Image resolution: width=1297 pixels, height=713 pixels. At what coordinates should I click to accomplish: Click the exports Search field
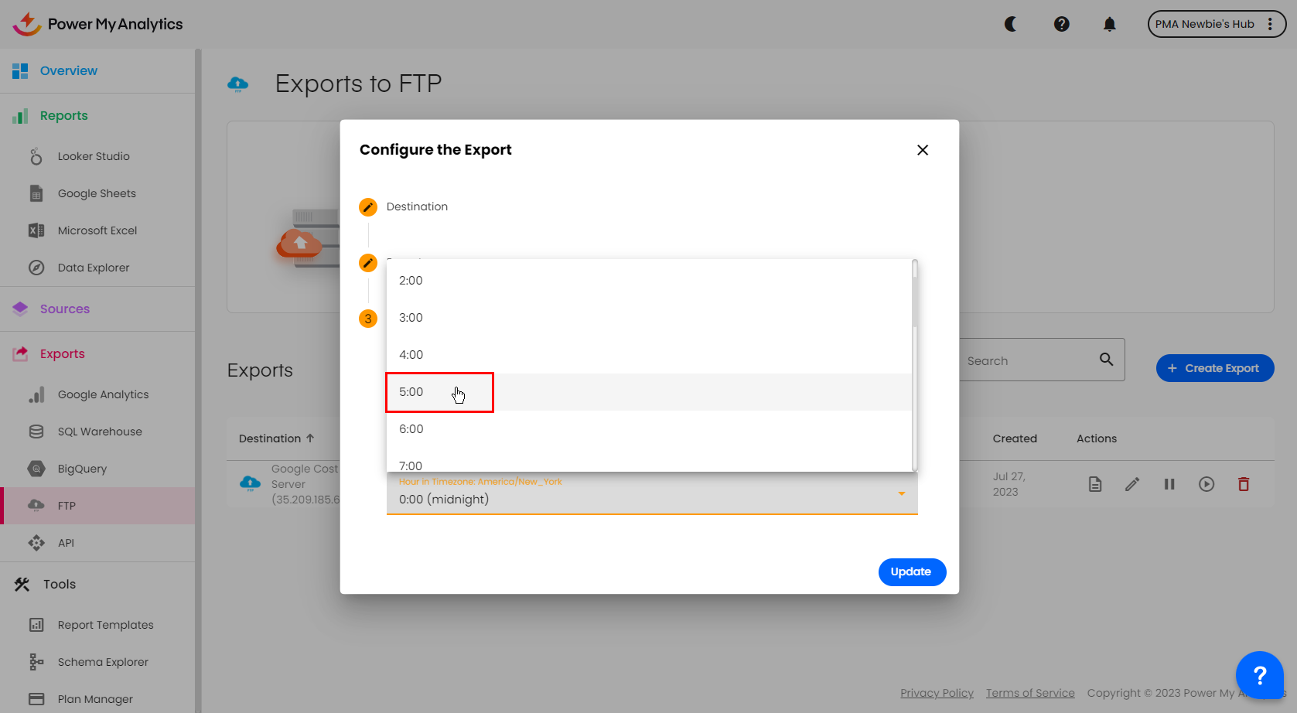pyautogui.click(x=1029, y=360)
